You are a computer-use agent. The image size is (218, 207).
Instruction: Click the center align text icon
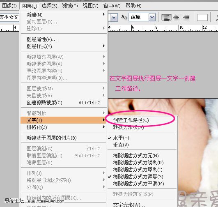click(176, 18)
